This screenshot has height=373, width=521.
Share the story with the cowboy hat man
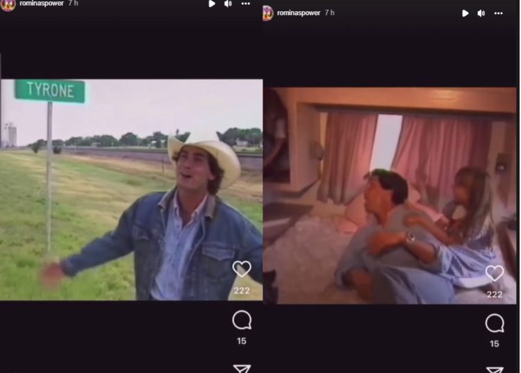pos(242,369)
